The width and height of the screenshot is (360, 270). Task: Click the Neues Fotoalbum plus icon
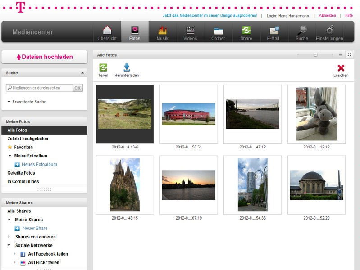click(17, 165)
